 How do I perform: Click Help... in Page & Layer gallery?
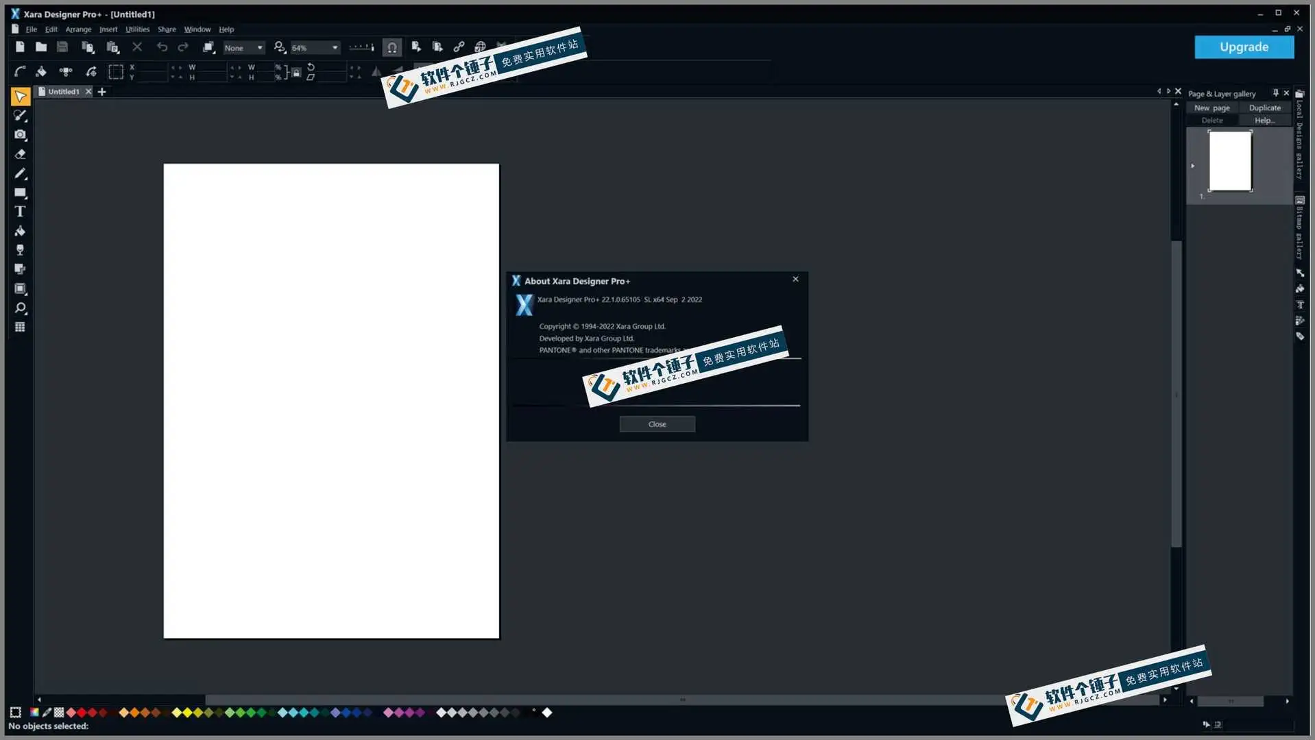[1264, 120]
